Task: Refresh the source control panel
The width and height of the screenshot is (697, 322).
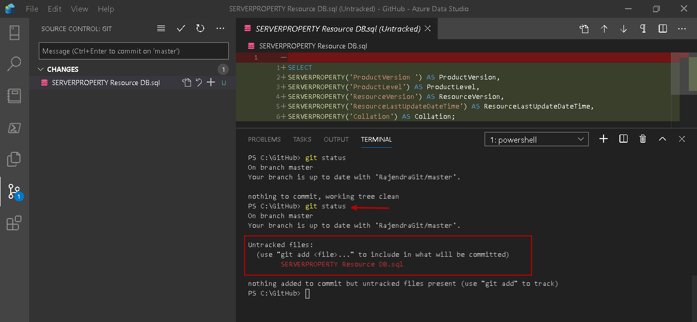Action: pos(200,29)
